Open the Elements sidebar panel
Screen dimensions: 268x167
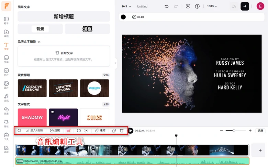[x=6, y=111]
